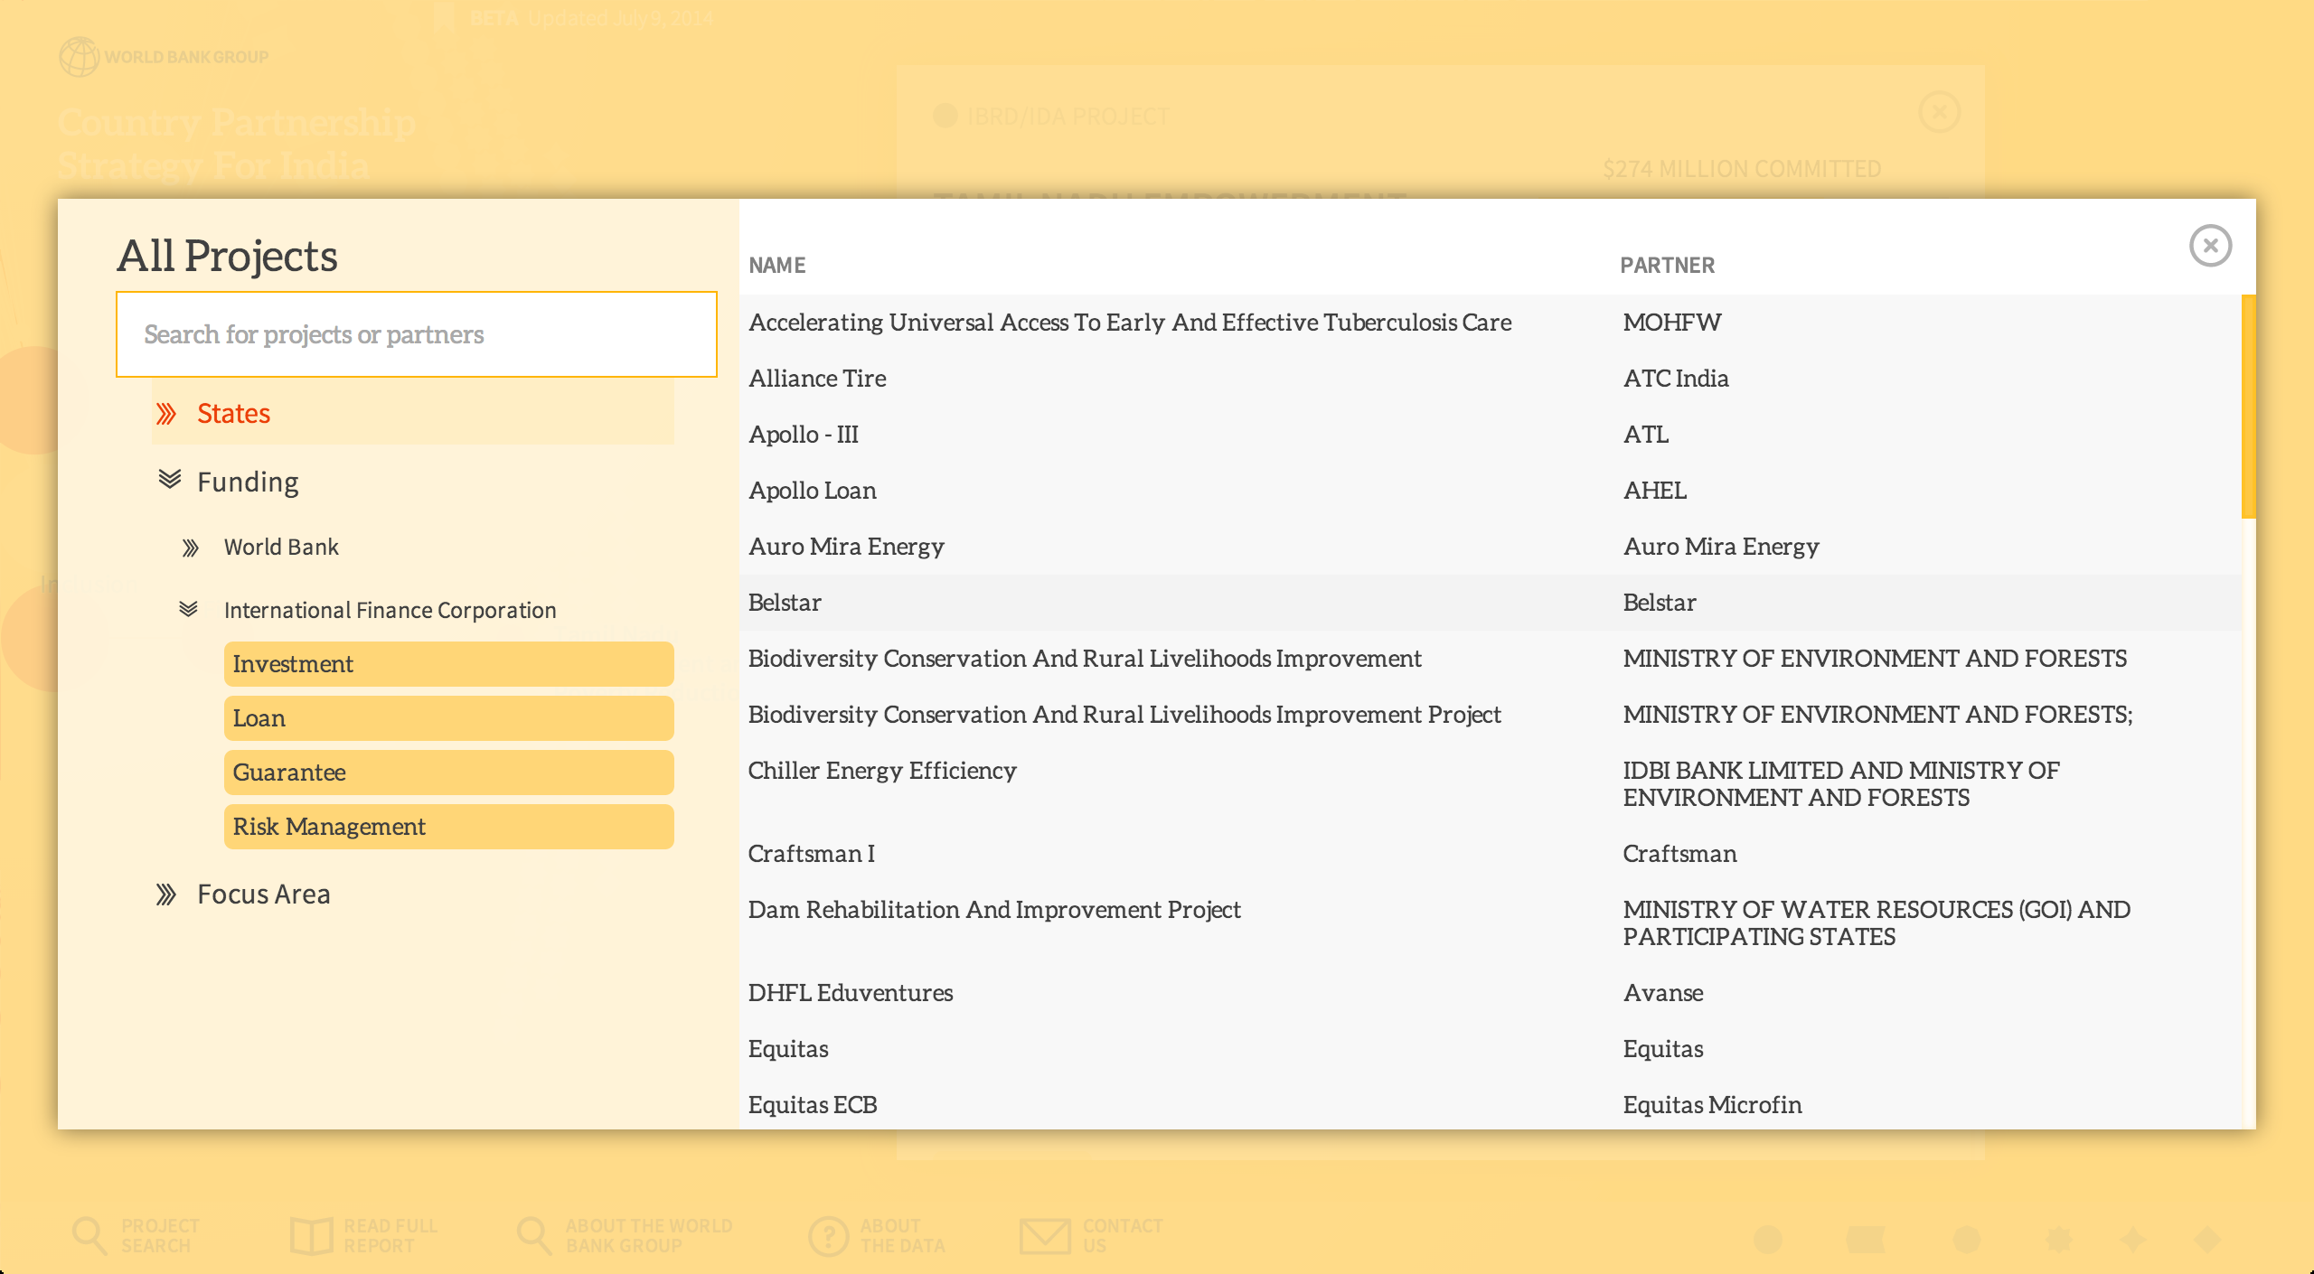Screen dimensions: 2314x1274
Task: Open Read Full Report book icon
Action: pos(311,1236)
